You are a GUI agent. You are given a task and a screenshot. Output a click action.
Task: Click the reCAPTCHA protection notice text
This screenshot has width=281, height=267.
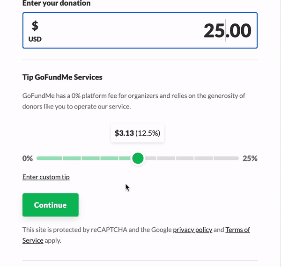click(97, 230)
